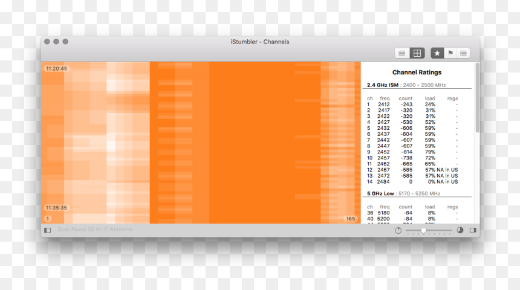520x290 pixels.
Task: Click the vertical scrollbar in Channel Ratings
Action: pyautogui.click(x=477, y=98)
